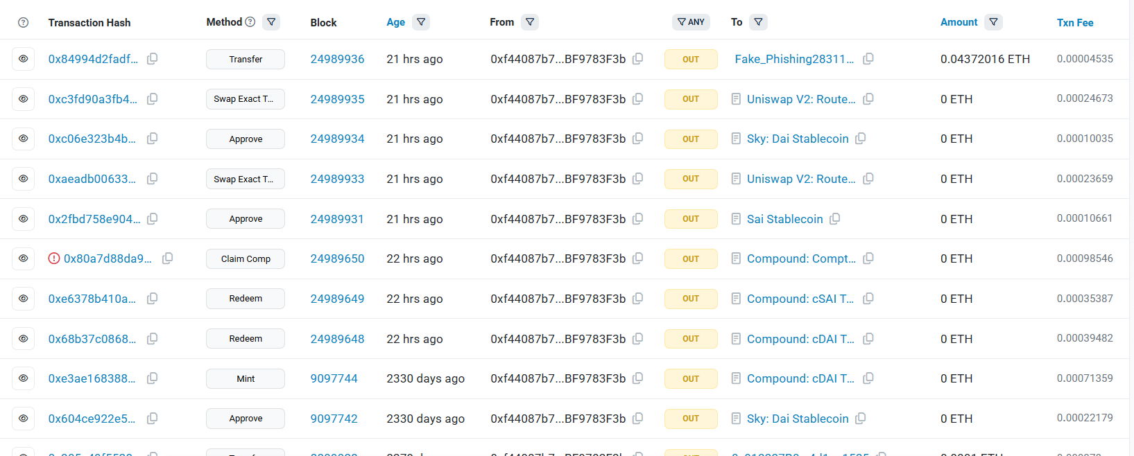Image resolution: width=1134 pixels, height=456 pixels.
Task: Open block 24989936
Action: click(337, 59)
